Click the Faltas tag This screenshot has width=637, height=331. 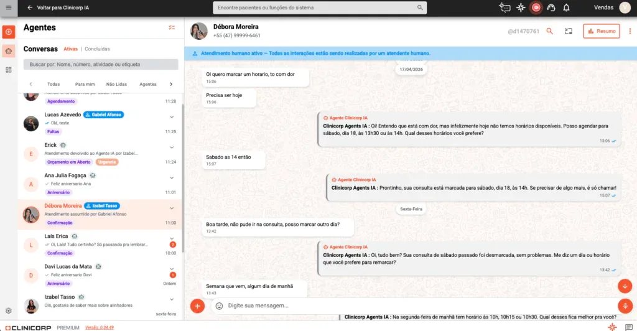(53, 131)
